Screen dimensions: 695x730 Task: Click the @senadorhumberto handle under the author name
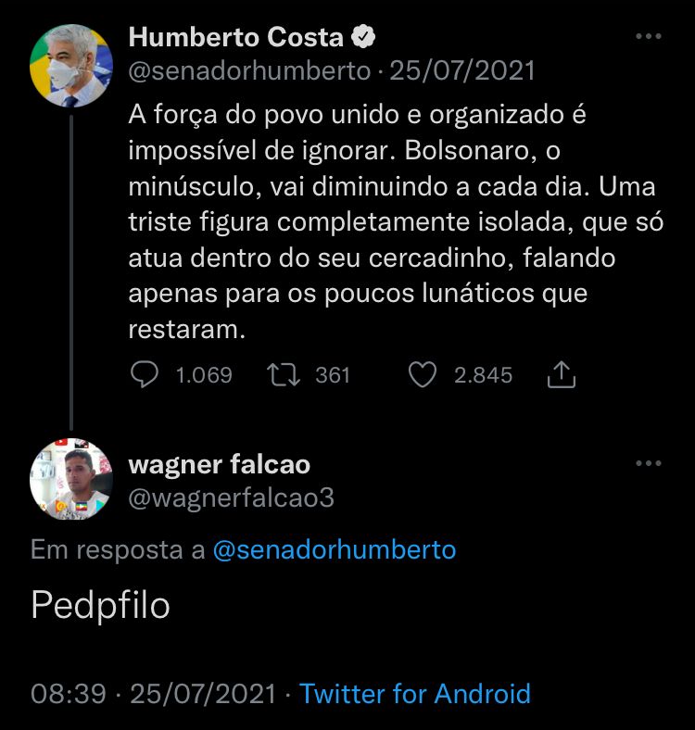point(249,72)
